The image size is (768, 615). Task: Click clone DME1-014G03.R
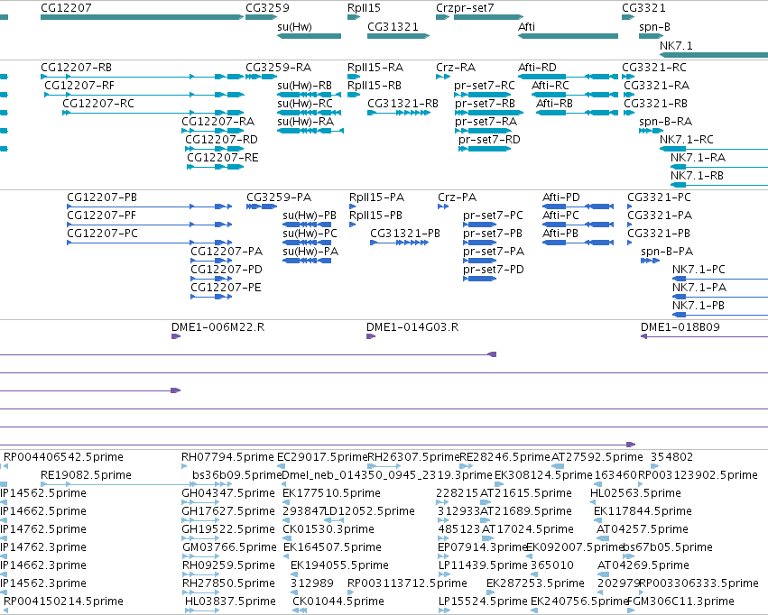coord(412,327)
